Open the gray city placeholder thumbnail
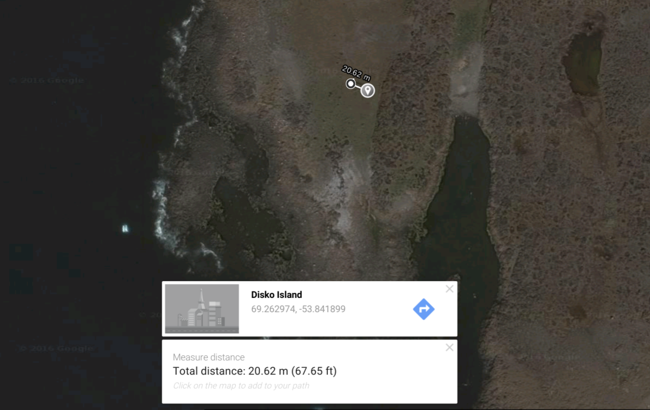The image size is (650, 410). pos(202,309)
